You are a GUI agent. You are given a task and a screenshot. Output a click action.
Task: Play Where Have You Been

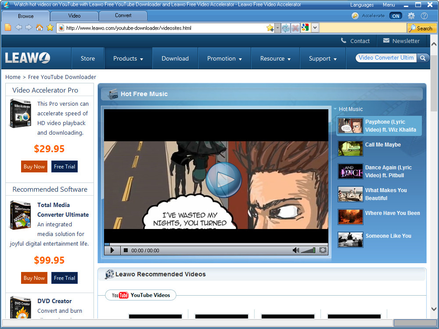point(379,217)
